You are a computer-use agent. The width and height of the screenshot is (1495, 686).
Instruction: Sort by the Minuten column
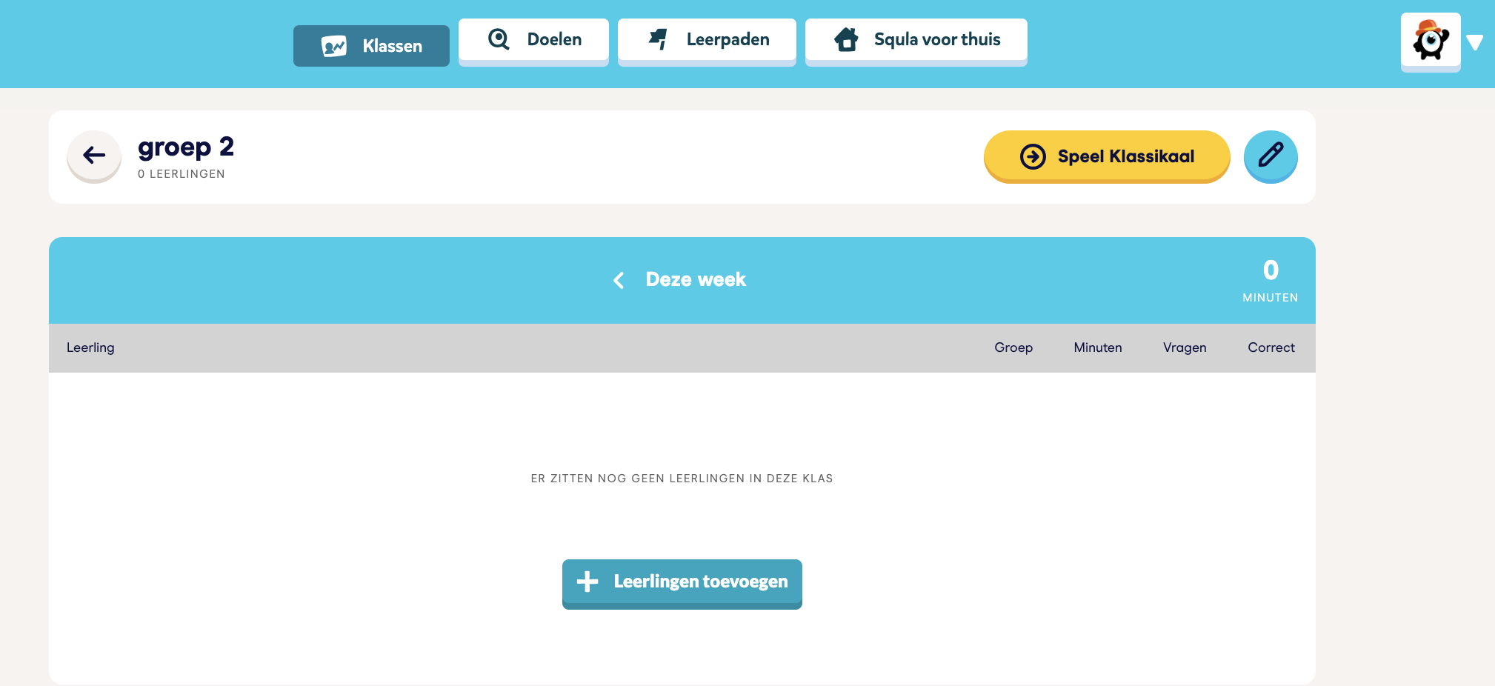click(x=1098, y=347)
